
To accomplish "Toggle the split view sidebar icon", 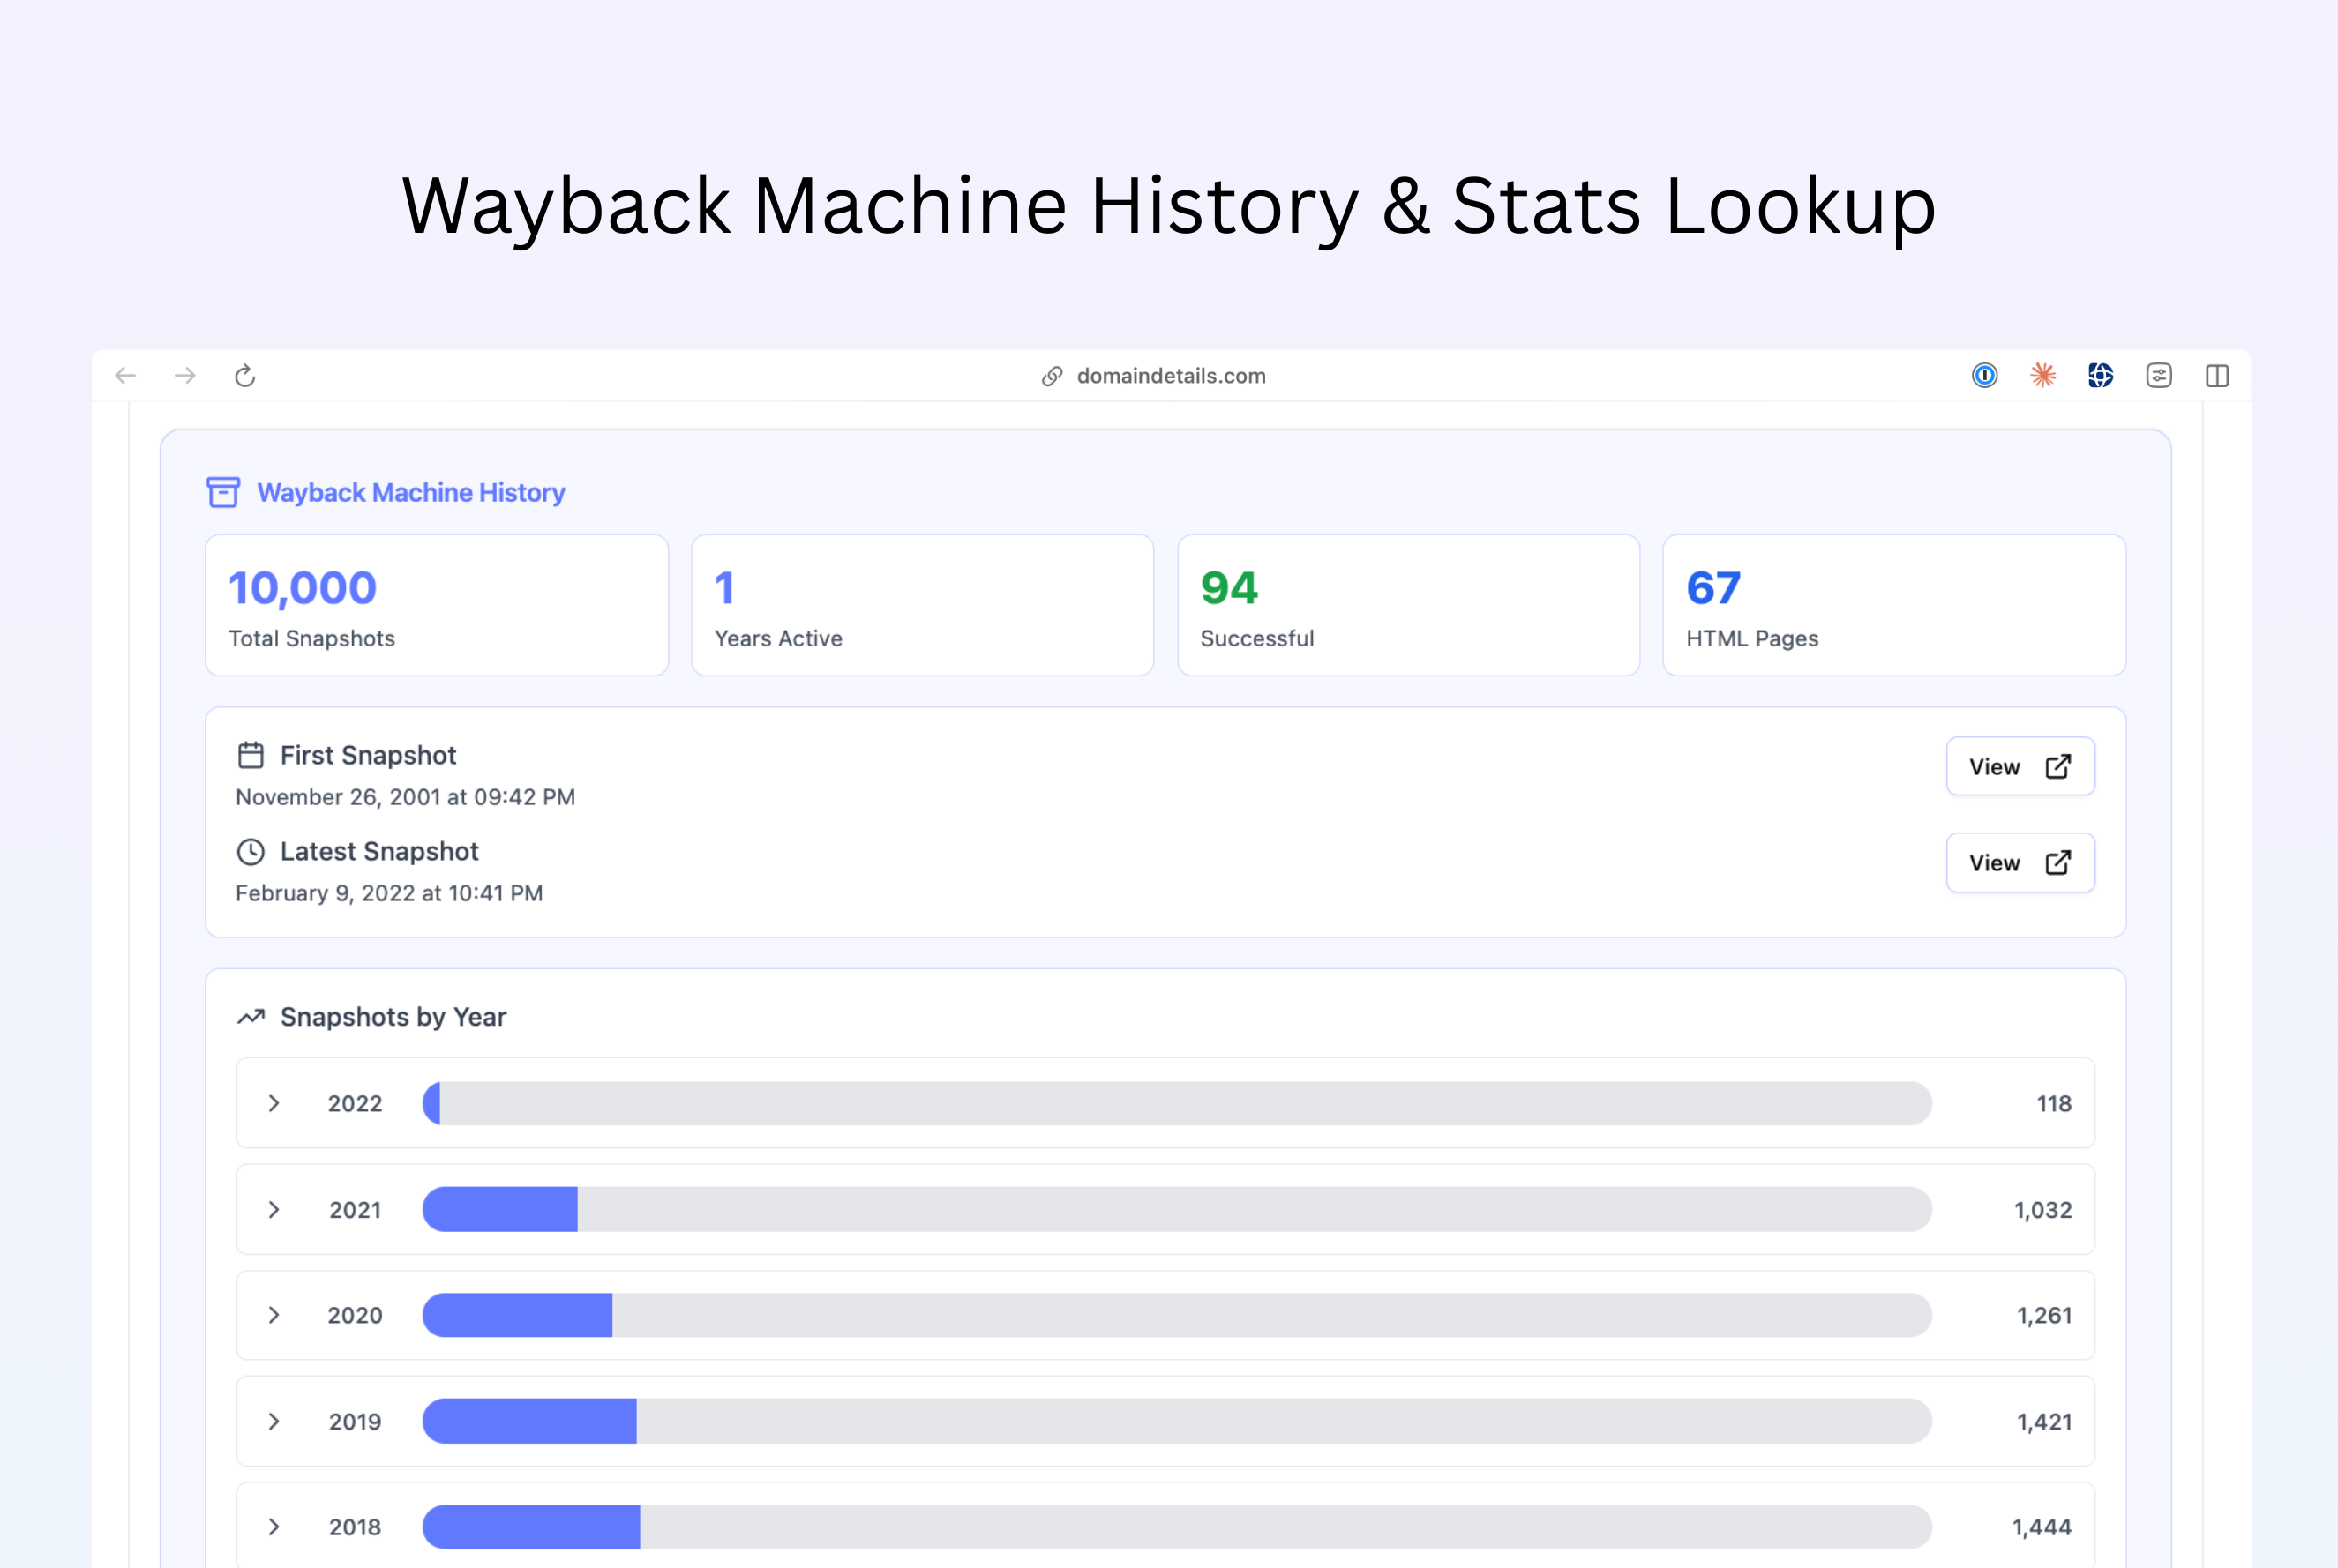I will coord(2217,376).
